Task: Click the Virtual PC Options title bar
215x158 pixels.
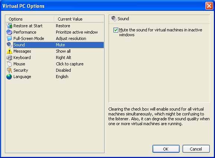Action: 103,6
